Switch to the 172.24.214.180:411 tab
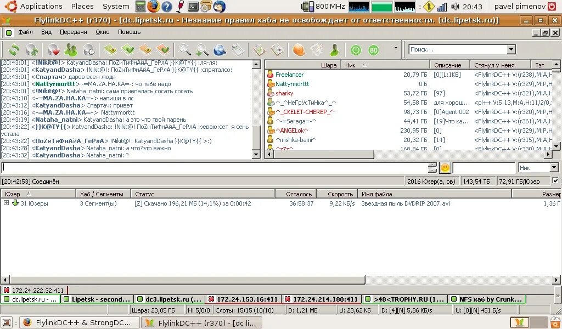The image size is (562, 329). click(x=321, y=299)
